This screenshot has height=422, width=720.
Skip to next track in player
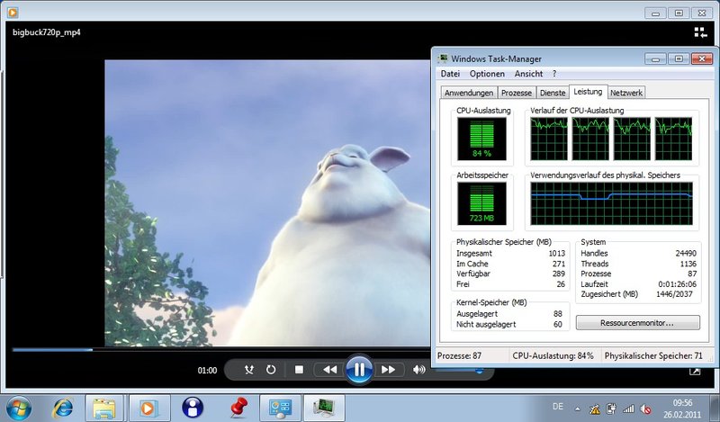[389, 370]
